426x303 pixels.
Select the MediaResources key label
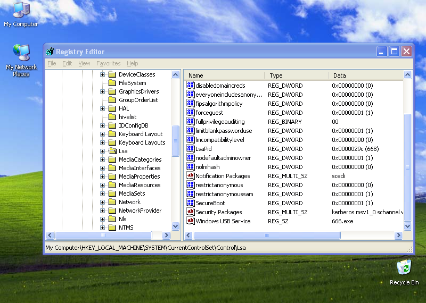(x=140, y=185)
